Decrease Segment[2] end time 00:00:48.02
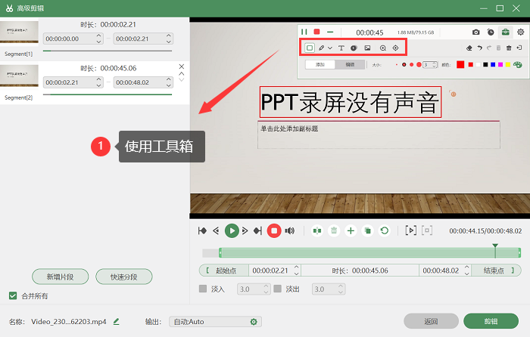 tap(169, 85)
